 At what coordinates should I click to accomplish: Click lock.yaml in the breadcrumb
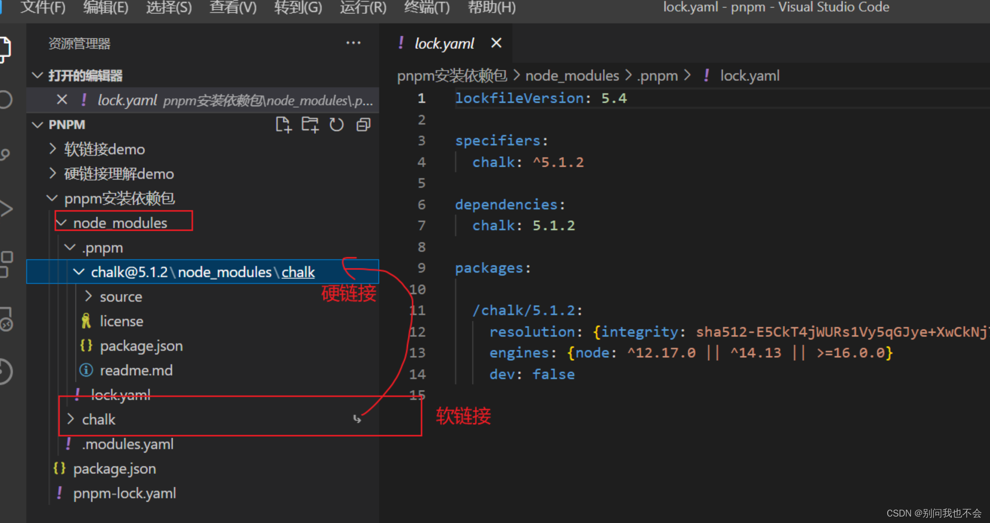(750, 75)
